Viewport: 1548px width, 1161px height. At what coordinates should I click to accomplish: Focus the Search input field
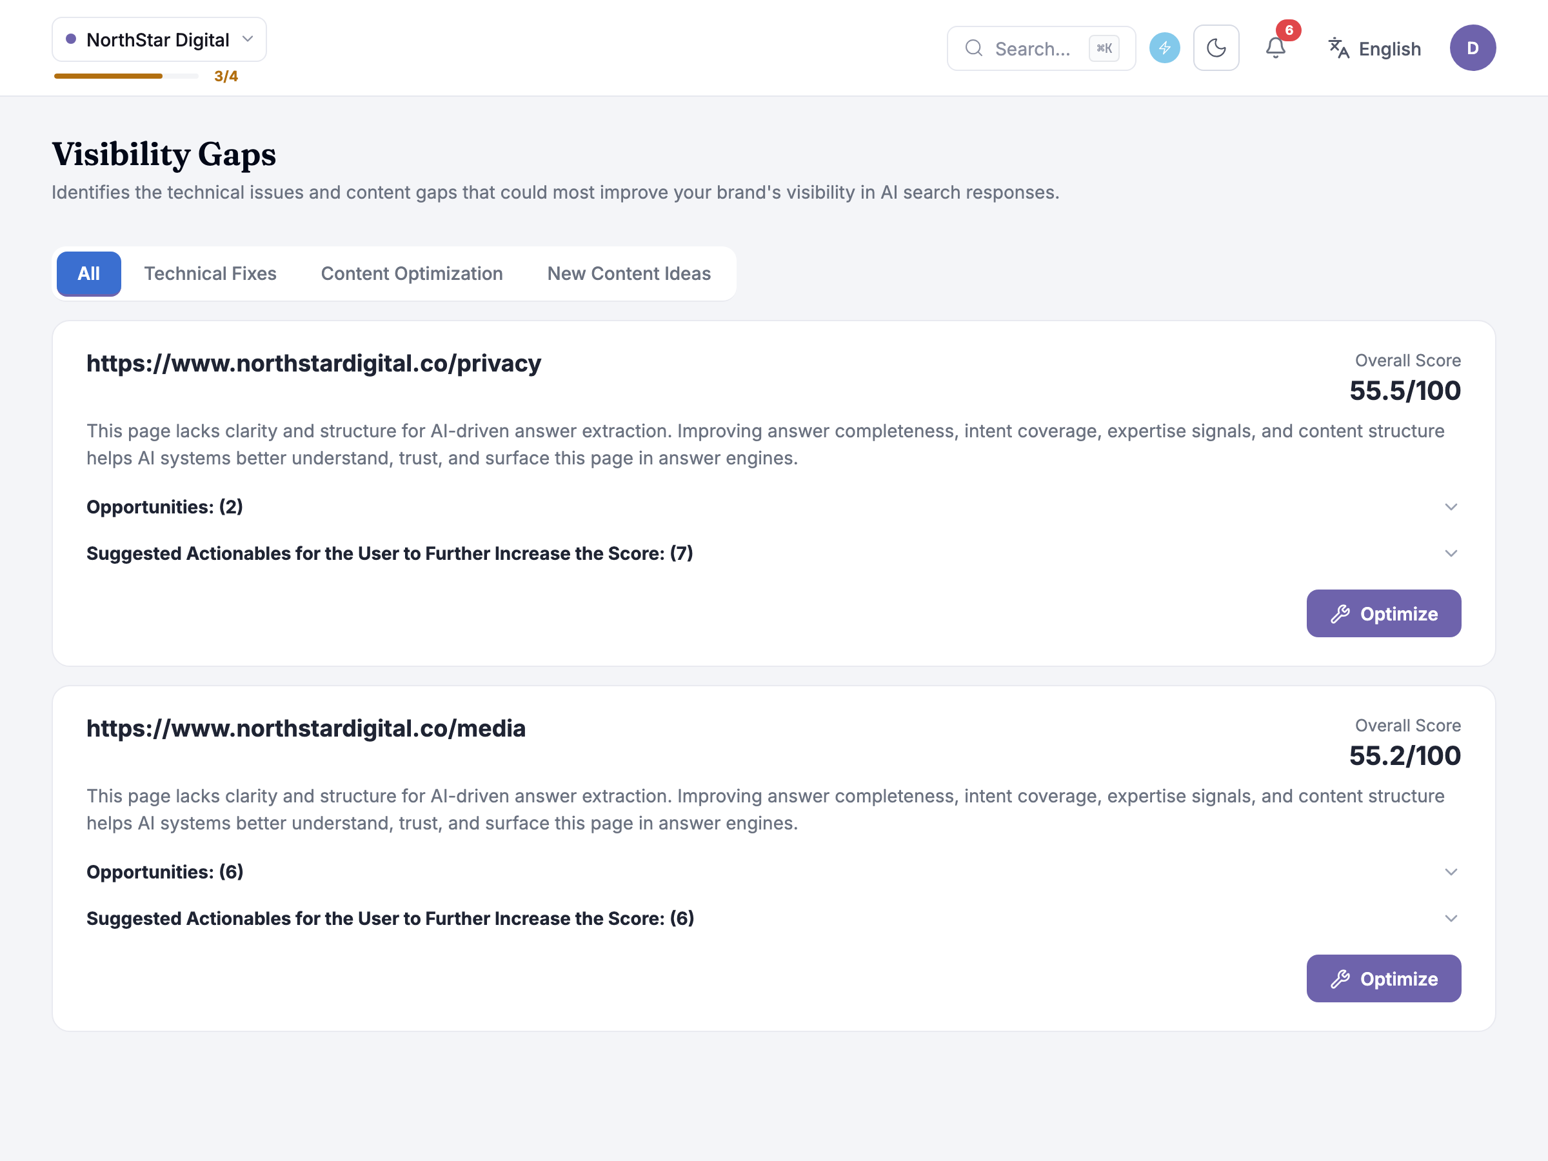click(1040, 48)
